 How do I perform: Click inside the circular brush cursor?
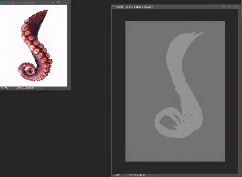188,119
